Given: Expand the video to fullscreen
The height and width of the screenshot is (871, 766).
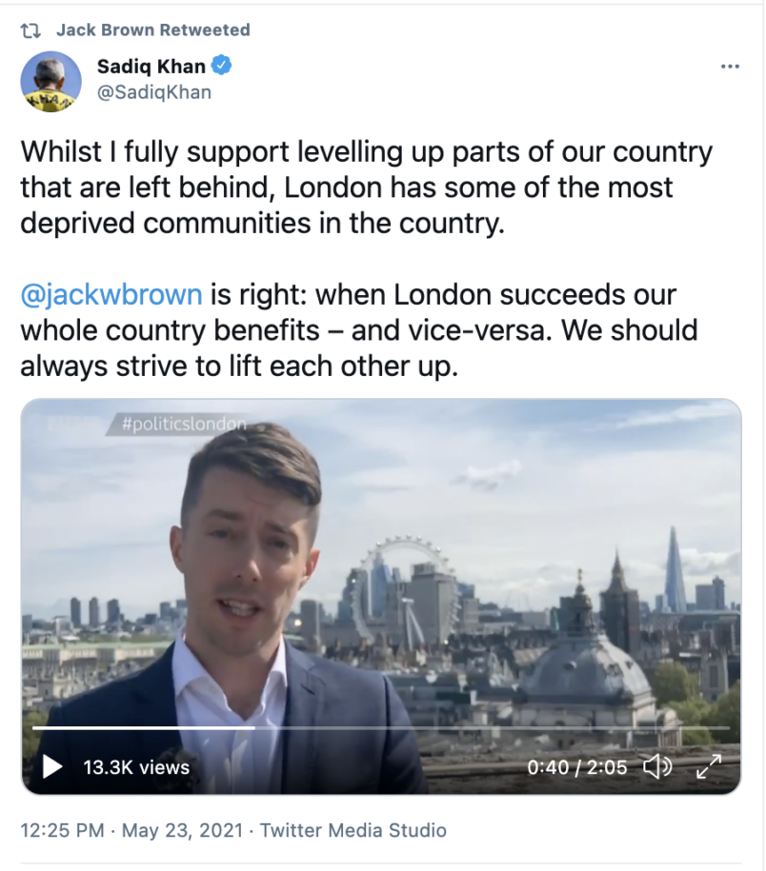Looking at the screenshot, I should click(x=709, y=766).
